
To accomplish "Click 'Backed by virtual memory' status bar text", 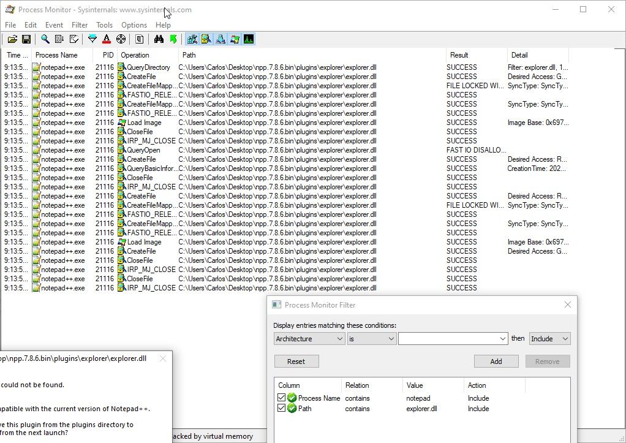I will tap(213, 436).
